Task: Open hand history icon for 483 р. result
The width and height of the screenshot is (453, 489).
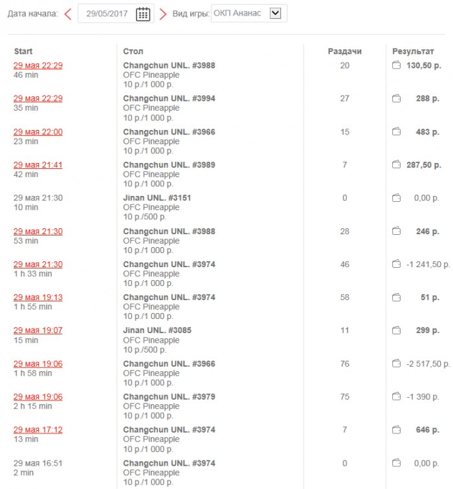Action: pyautogui.click(x=397, y=132)
